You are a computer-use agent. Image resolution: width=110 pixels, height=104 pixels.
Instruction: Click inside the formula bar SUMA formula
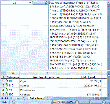[x=78, y=35]
